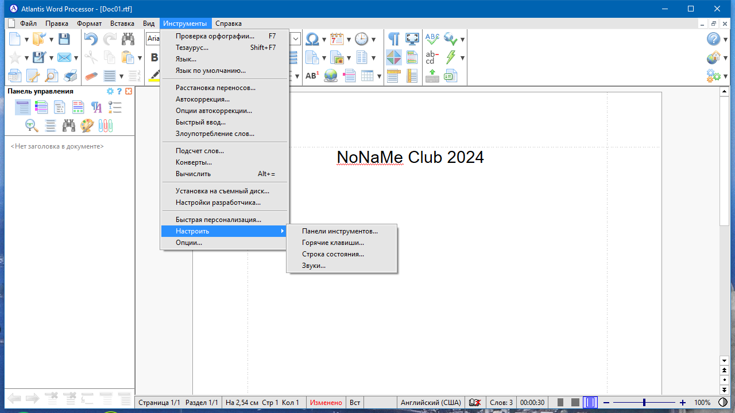This screenshot has width=735, height=413.
Task: Expand the Send by email dropdown arrow
Action: coord(75,58)
